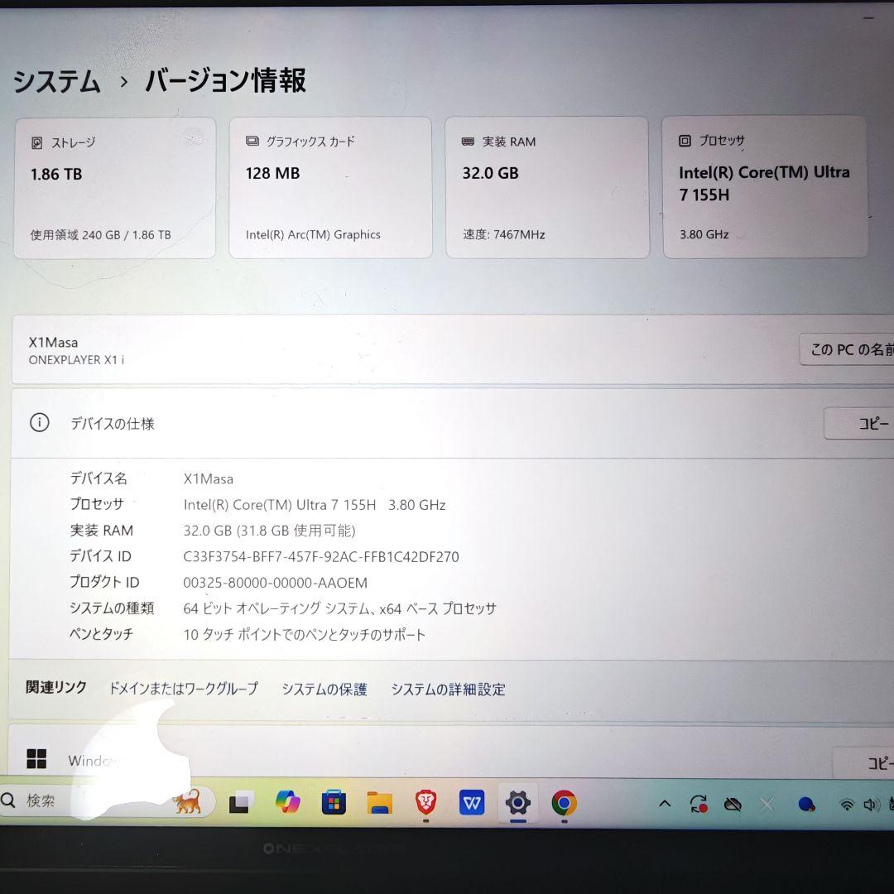Open File Explorer from the taskbar
Image resolution: width=894 pixels, height=894 pixels.
(x=379, y=801)
